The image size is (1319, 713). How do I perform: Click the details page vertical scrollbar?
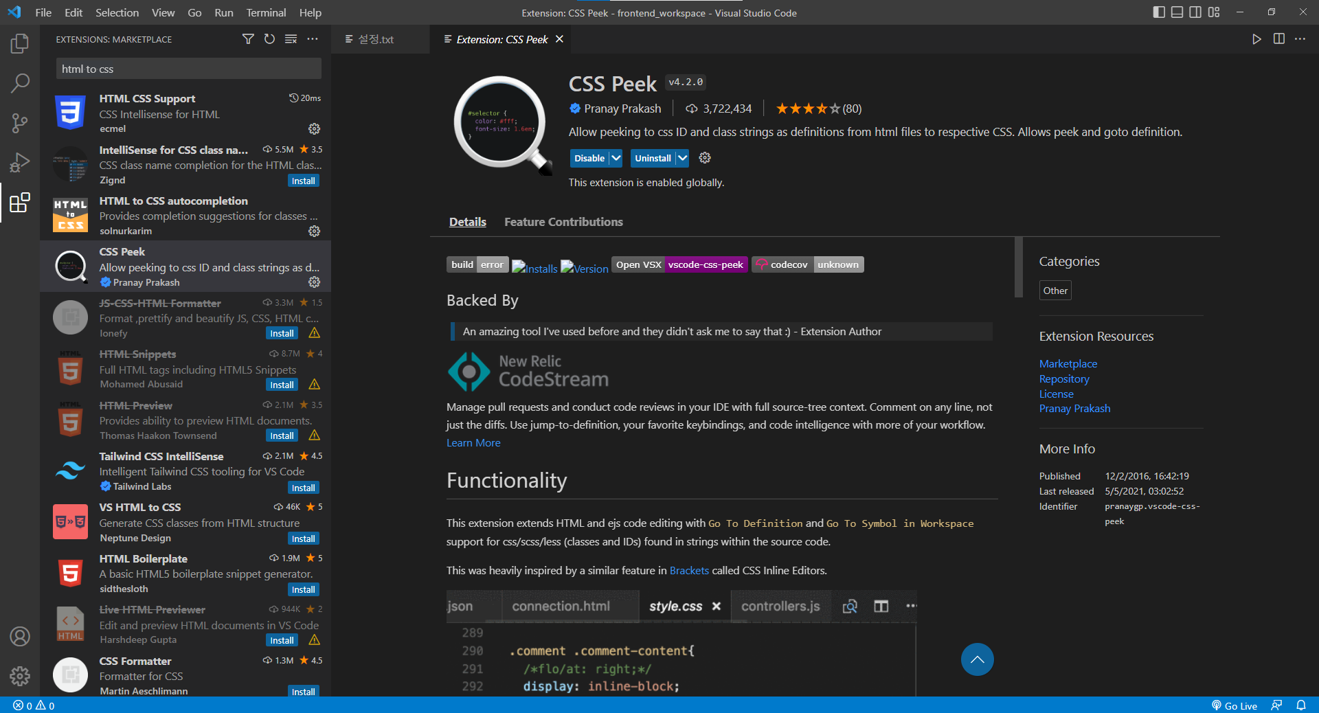coord(1018,268)
